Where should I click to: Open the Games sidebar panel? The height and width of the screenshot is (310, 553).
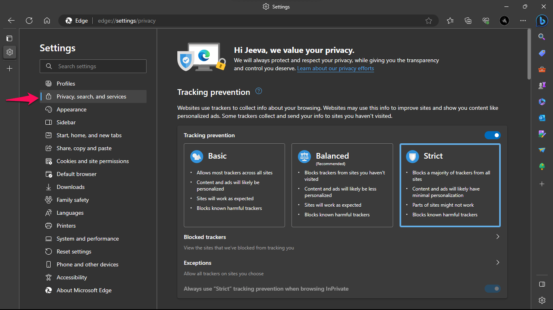(542, 85)
